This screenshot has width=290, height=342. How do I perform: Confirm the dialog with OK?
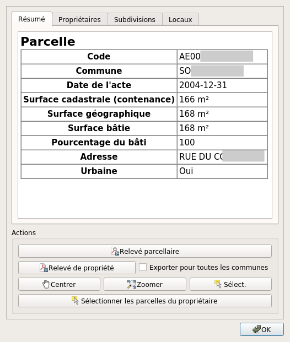[x=262, y=329]
